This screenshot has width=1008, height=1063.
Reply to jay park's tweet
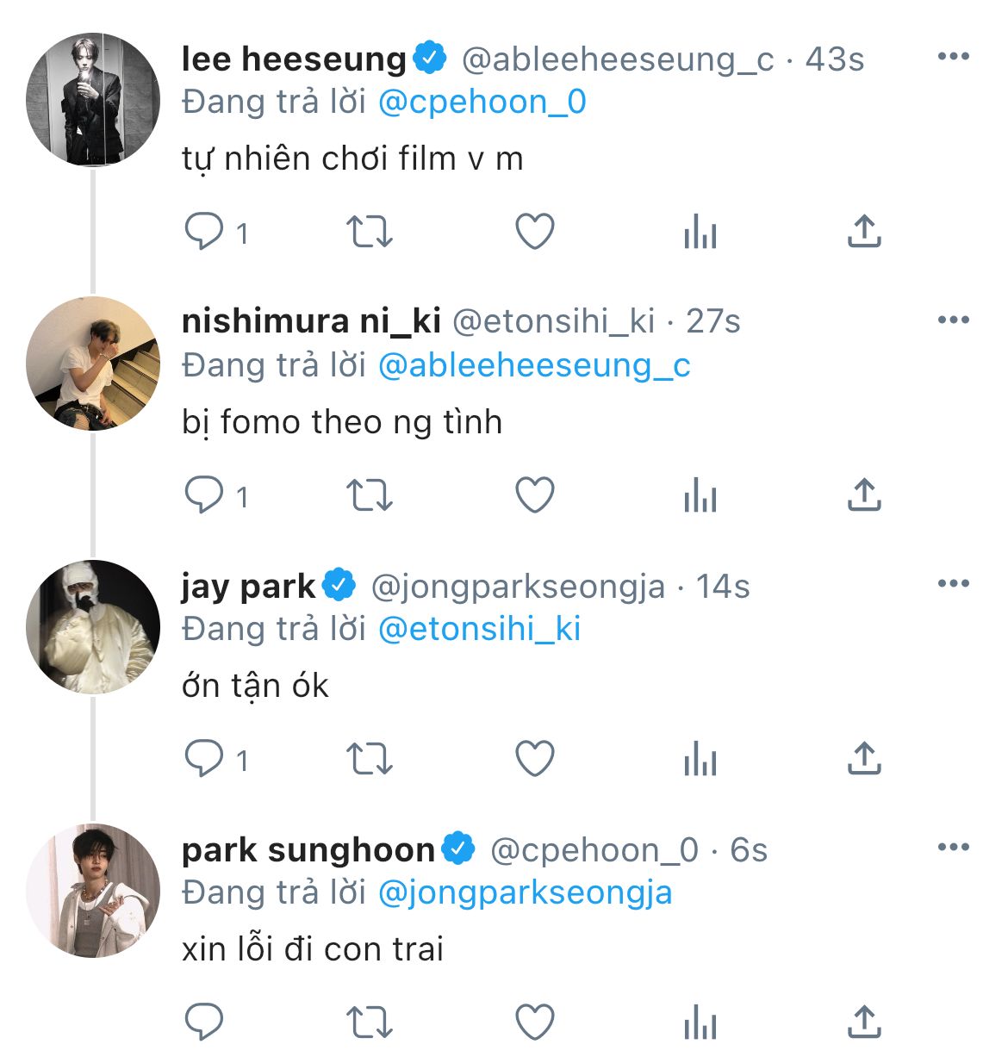204,759
